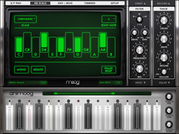Play the A#1 black key

(69, 116)
